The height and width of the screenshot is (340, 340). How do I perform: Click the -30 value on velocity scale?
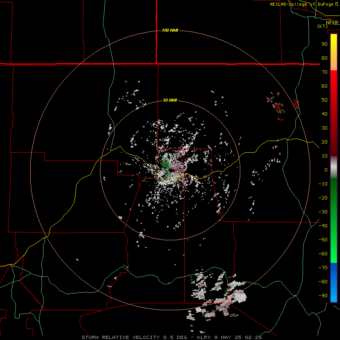click(323, 212)
